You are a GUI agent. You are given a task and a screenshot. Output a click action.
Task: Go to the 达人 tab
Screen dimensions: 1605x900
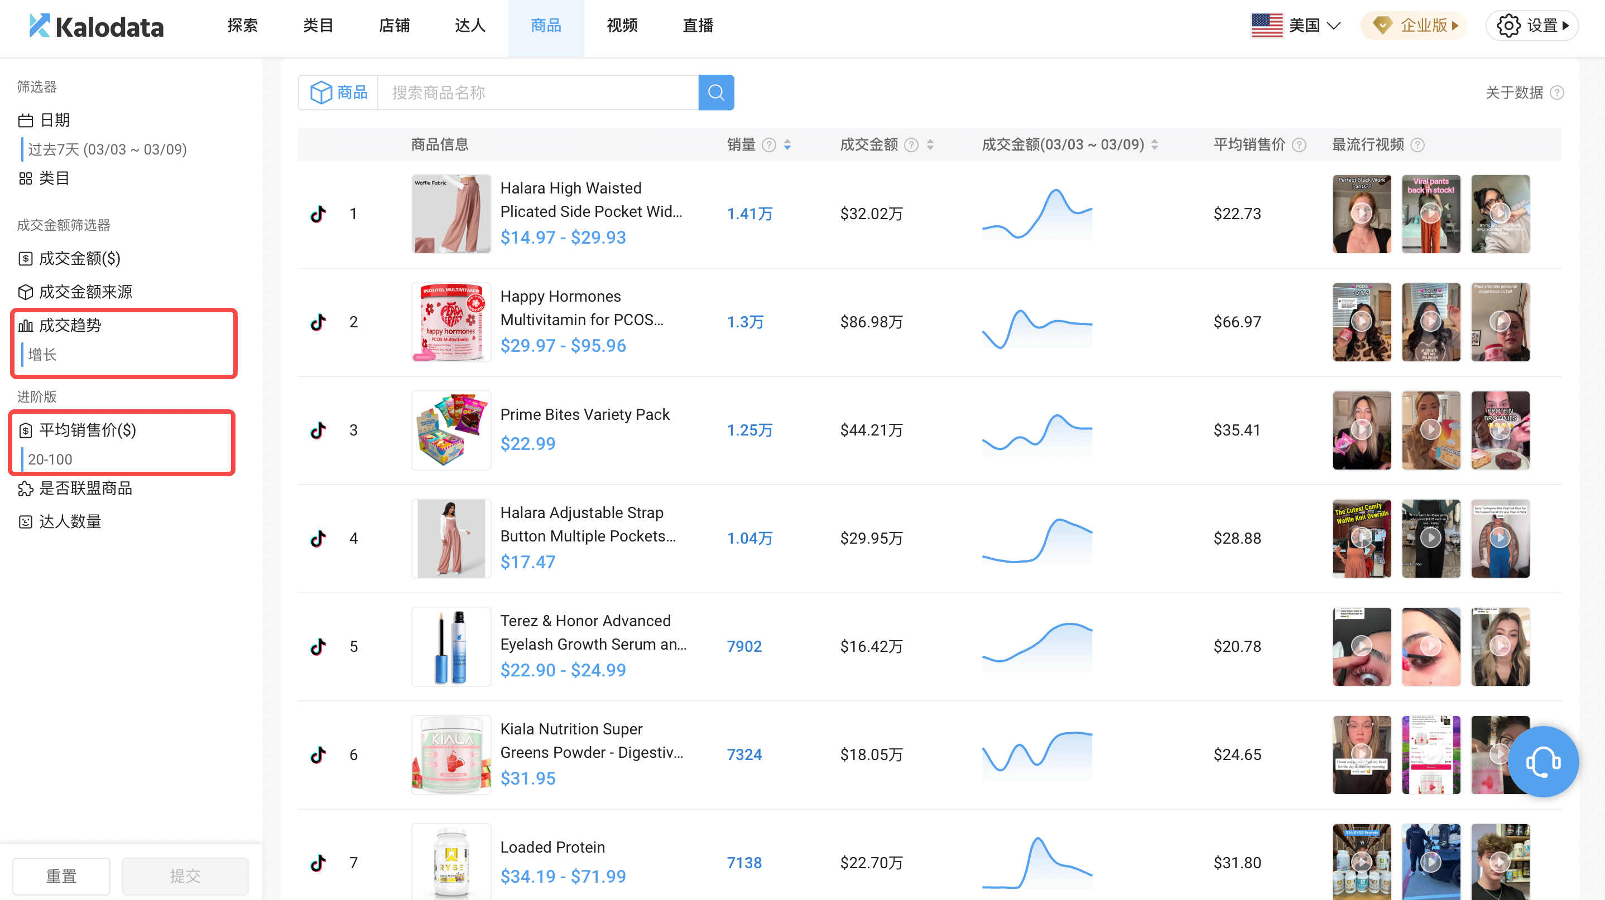tap(470, 26)
